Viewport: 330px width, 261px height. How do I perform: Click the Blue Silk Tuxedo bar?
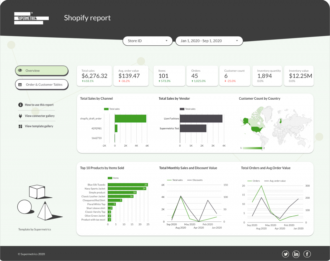[x=128, y=185]
